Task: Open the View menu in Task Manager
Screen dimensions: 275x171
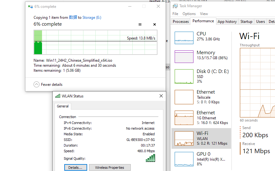Action: [204, 14]
